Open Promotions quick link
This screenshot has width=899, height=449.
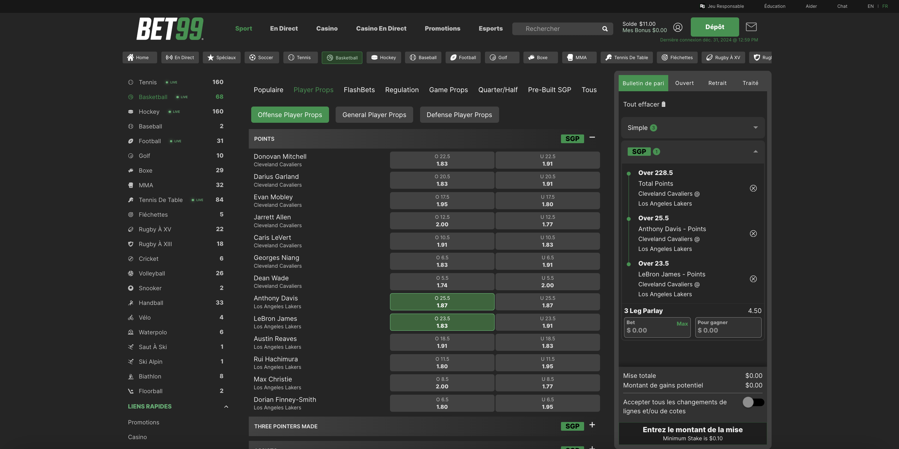pos(143,422)
